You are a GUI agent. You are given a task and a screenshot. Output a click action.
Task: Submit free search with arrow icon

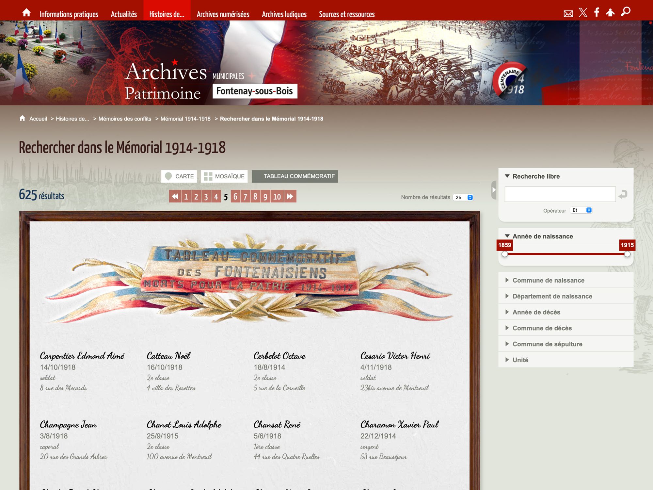(623, 194)
